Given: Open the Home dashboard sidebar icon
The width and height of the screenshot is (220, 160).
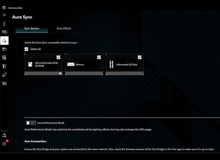Looking at the screenshot, I should click(x=4, y=24).
